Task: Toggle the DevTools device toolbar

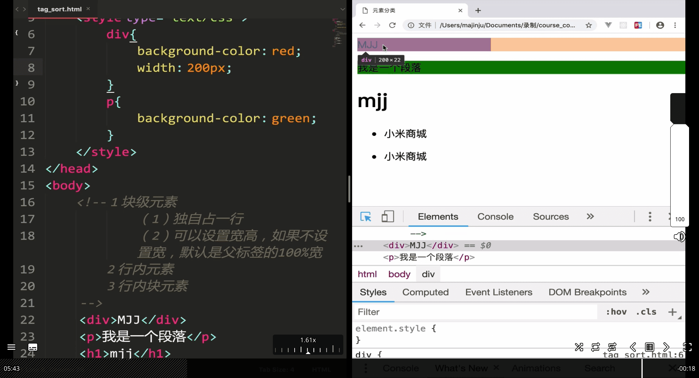Action: click(x=387, y=216)
